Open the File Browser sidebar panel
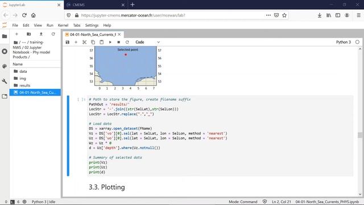Image resolution: width=364 pixels, height=205 pixels. point(5,36)
